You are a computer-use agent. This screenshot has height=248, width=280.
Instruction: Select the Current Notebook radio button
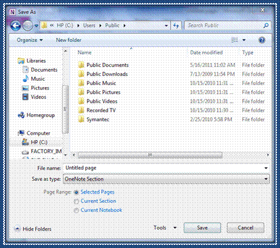click(x=76, y=210)
